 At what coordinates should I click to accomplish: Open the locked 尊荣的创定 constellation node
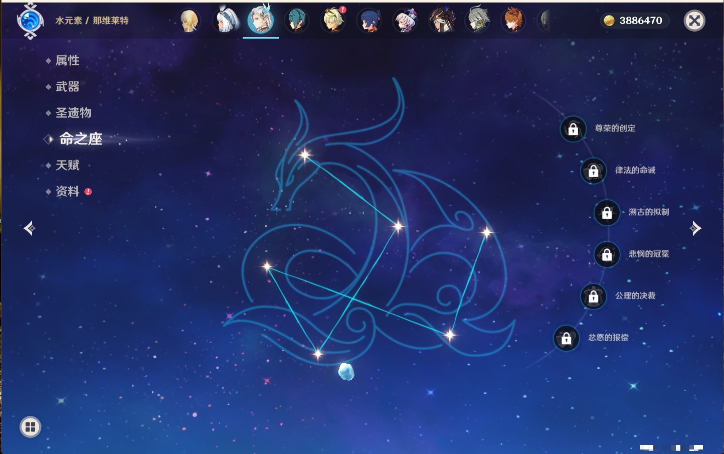(x=573, y=129)
